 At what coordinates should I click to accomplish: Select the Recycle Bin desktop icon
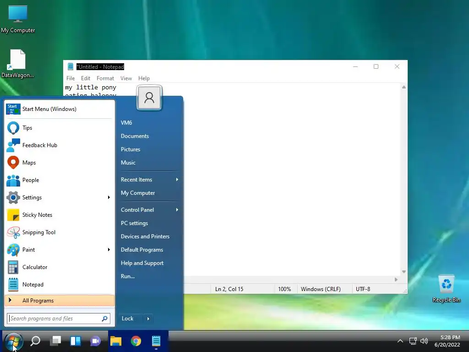[446, 289]
